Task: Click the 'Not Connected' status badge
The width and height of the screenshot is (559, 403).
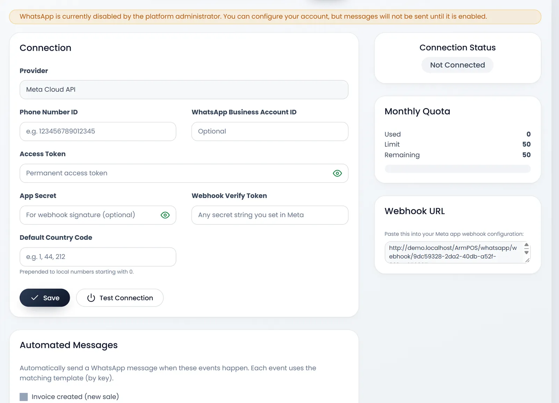Action: 457,65
